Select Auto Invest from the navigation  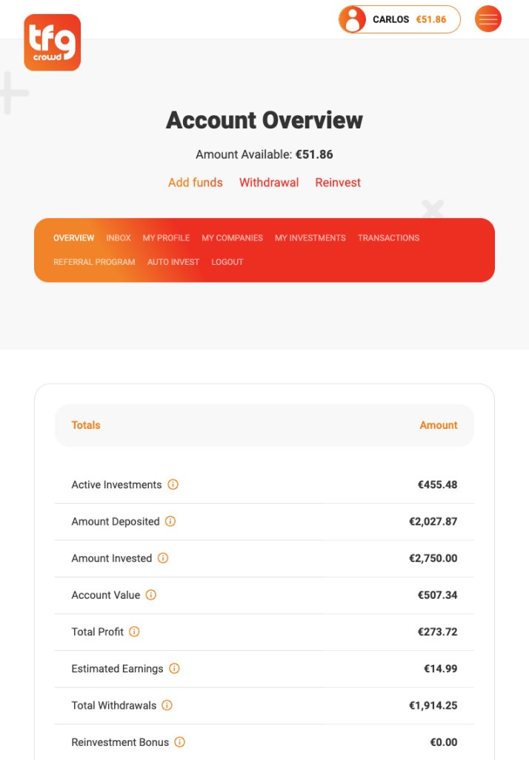[173, 262]
